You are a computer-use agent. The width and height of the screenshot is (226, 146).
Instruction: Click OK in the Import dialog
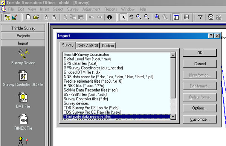pyautogui.click(x=200, y=53)
